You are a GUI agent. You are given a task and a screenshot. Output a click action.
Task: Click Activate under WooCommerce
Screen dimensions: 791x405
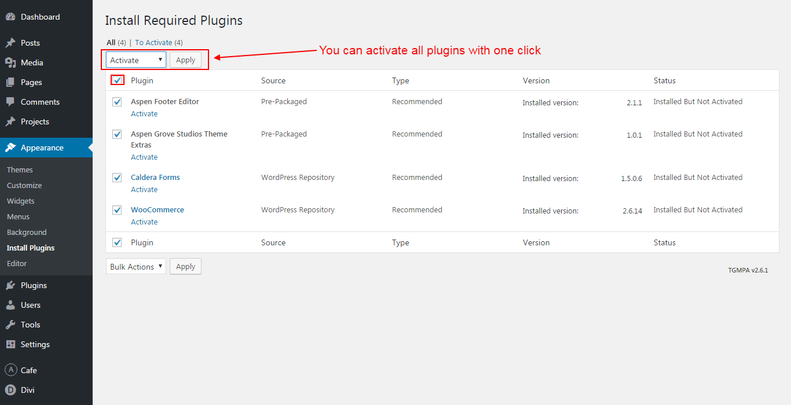pos(144,222)
